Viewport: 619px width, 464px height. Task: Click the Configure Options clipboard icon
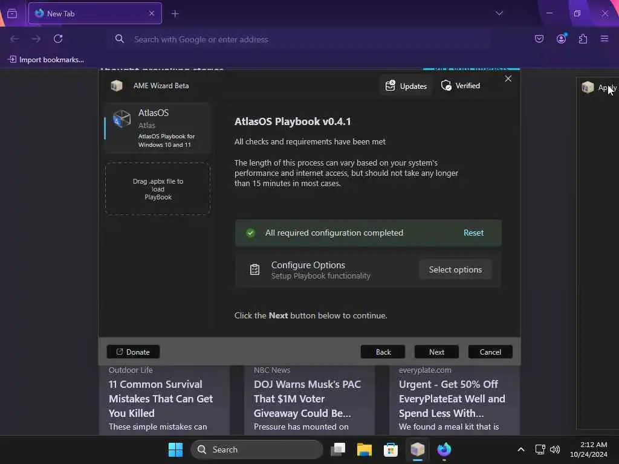[254, 269]
